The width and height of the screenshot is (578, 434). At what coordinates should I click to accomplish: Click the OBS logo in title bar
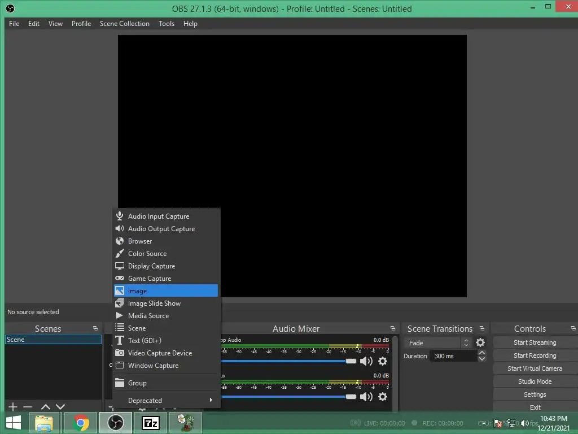click(10, 8)
